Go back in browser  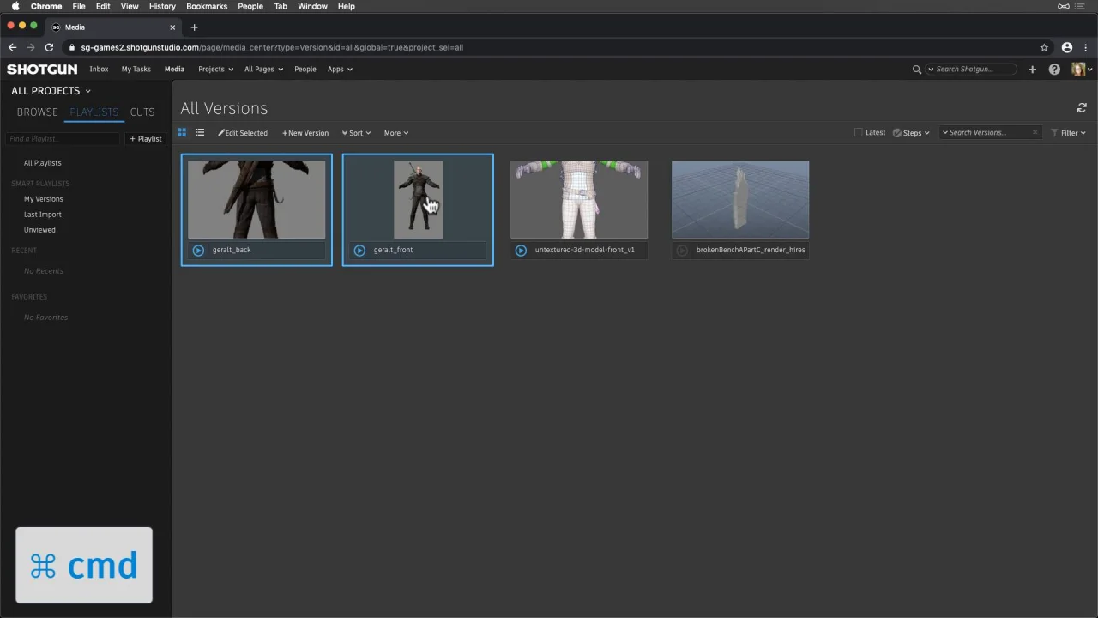tap(12, 47)
